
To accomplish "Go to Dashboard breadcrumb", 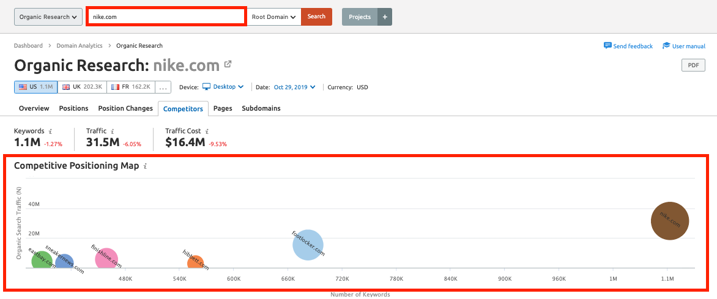I will (x=28, y=46).
